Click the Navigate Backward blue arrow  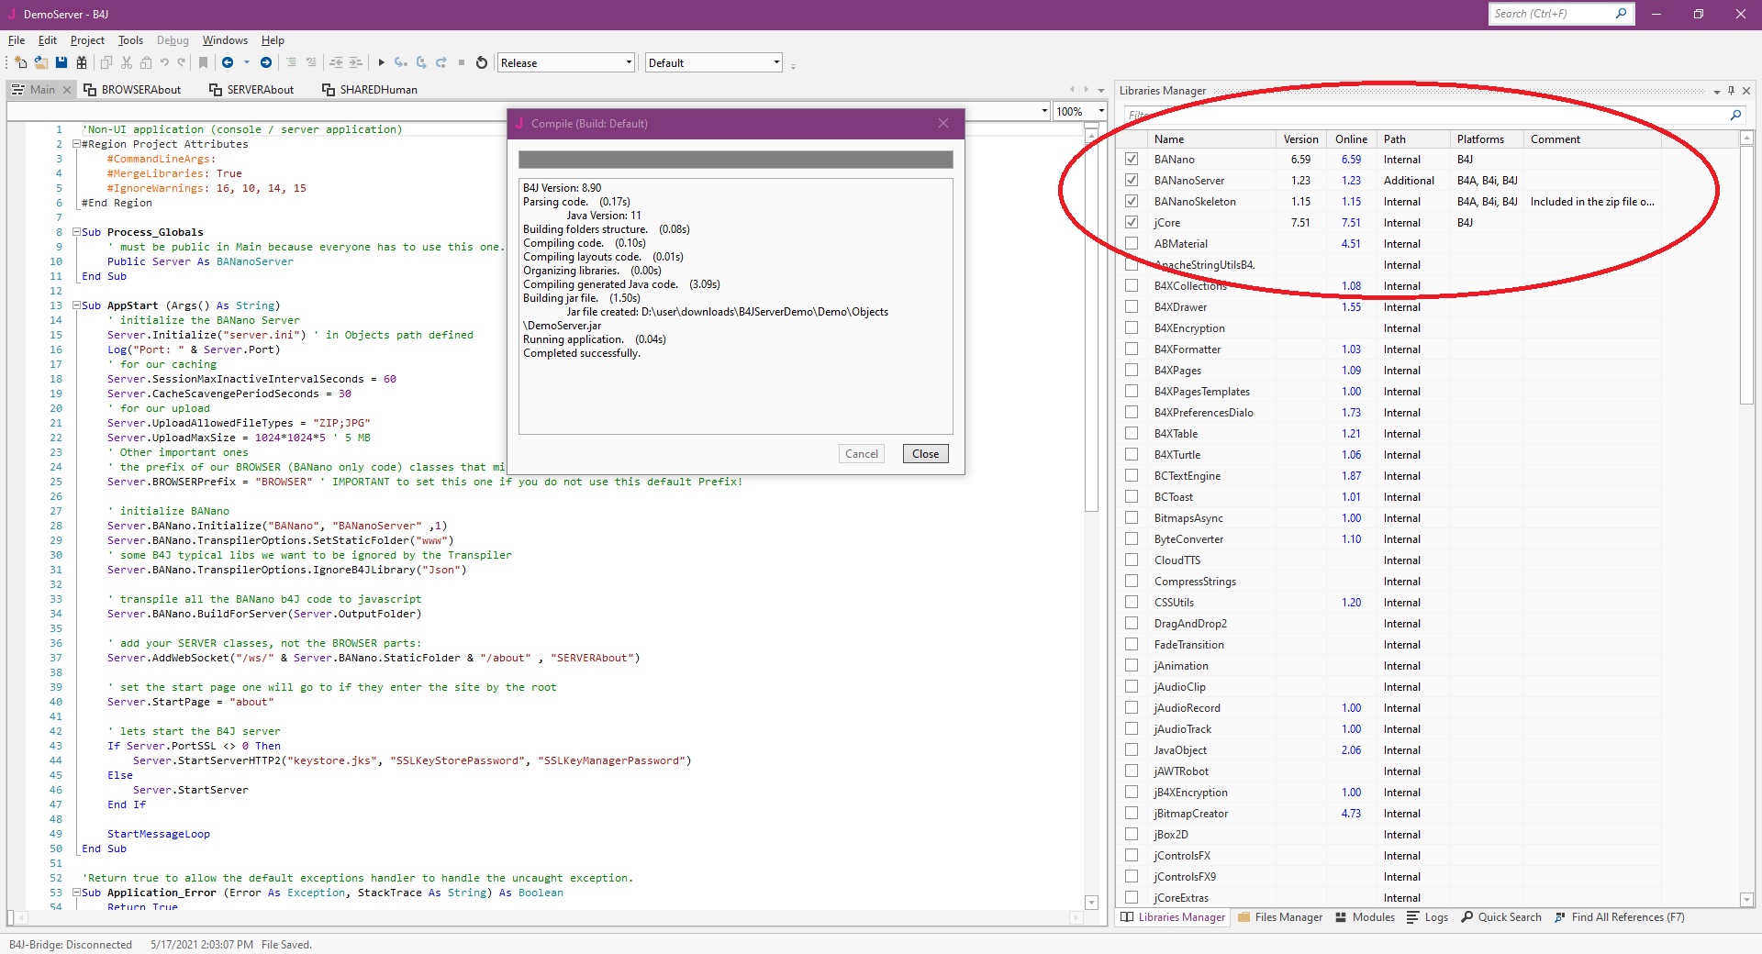(x=228, y=62)
